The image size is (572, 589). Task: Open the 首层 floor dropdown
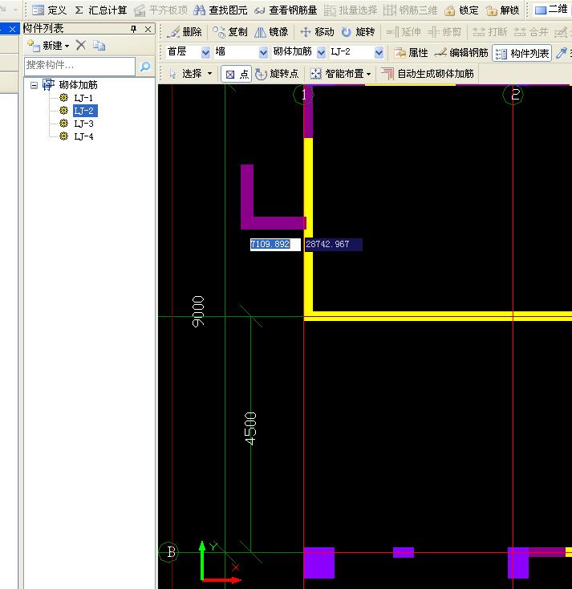205,53
